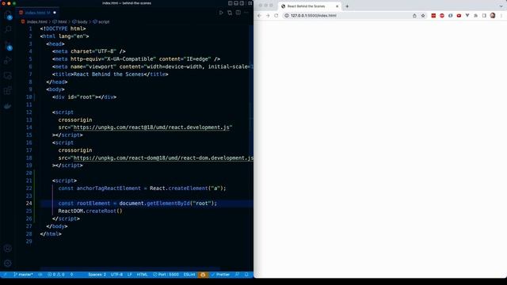This screenshot has width=507, height=285.
Task: Toggle the Chrome side panel
Action: coord(484,16)
